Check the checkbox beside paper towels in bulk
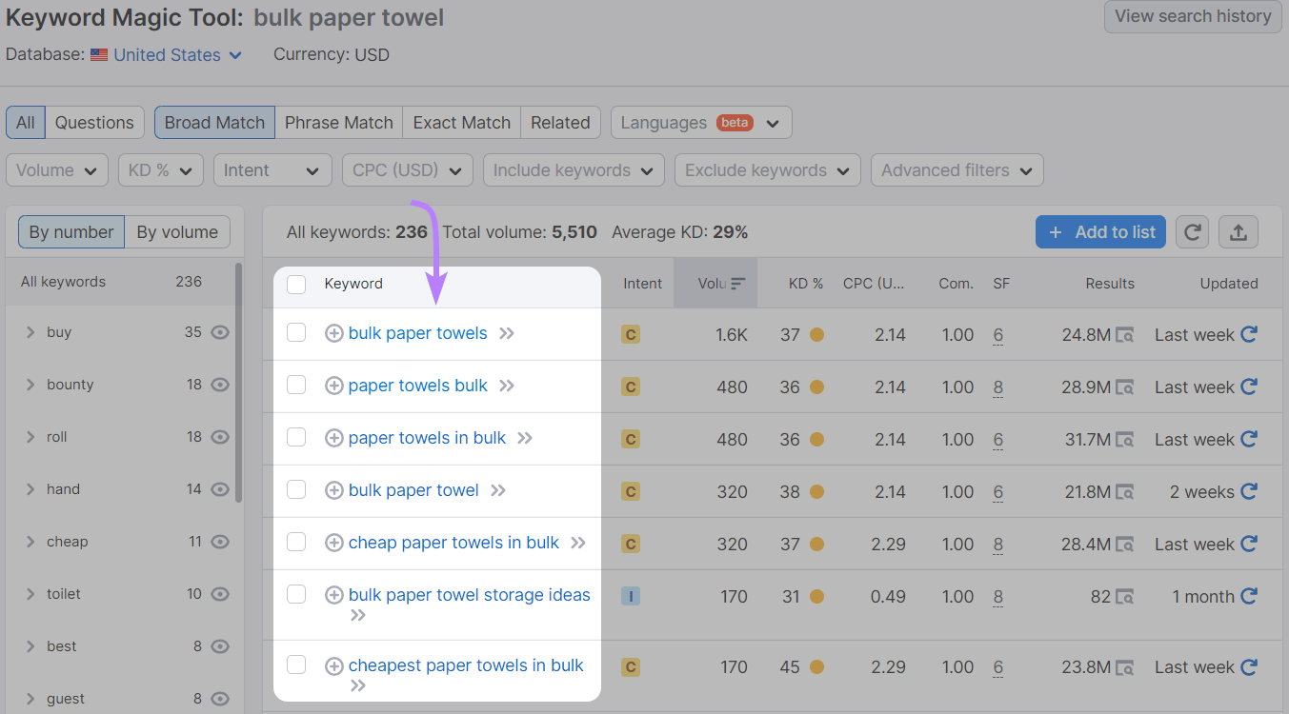 (296, 438)
